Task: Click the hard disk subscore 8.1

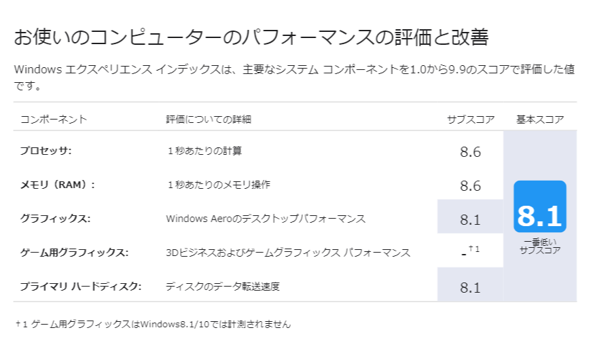Action: (470, 287)
